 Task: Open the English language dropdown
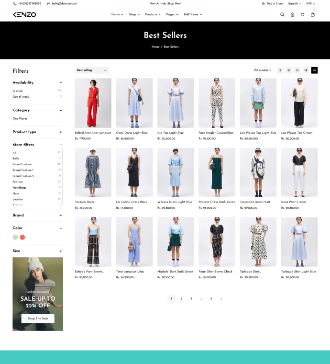coord(295,3)
